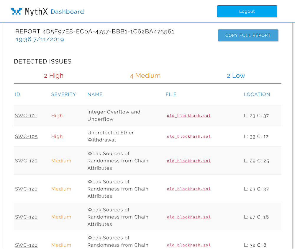Filter issues by 4 Medium tab
Screen dimensions: 295x249
145,76
